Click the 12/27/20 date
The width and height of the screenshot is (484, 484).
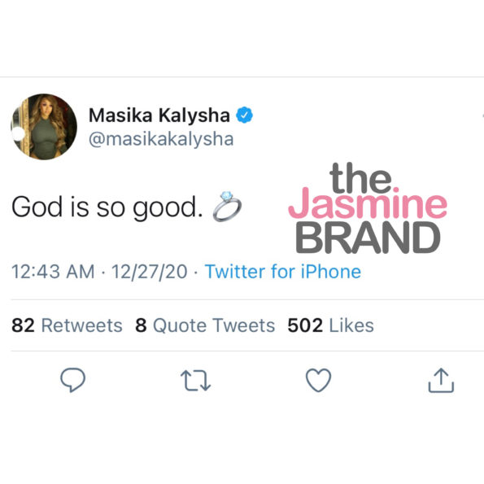tap(149, 272)
